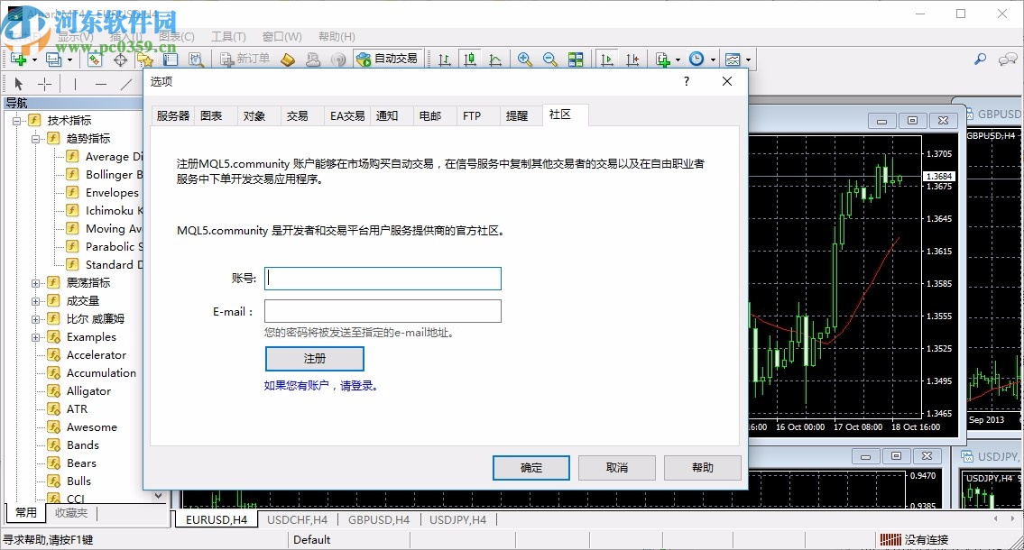Select the crosshair tool
1024x550 pixels.
coord(44,84)
